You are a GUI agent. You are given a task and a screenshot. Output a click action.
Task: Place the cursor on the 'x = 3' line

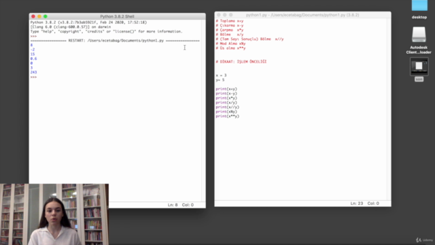(x=221, y=76)
